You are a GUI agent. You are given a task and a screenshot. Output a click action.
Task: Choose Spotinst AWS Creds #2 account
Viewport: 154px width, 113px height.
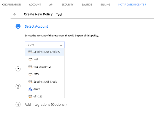[45, 52]
